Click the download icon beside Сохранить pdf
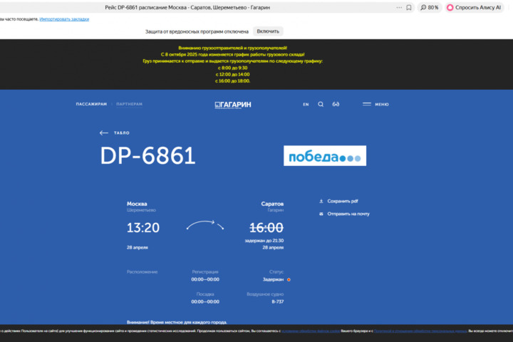This screenshot has width=513, height=342. coord(321,201)
